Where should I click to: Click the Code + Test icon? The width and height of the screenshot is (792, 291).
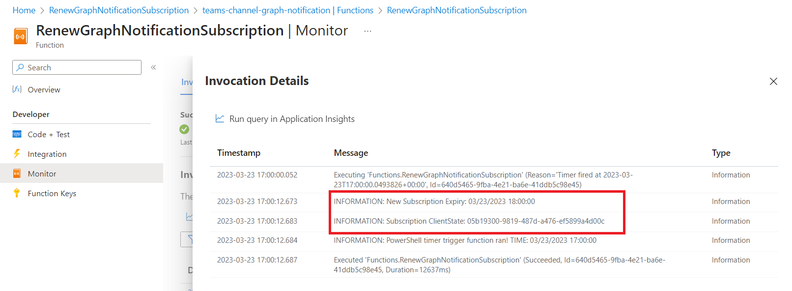tap(17, 134)
